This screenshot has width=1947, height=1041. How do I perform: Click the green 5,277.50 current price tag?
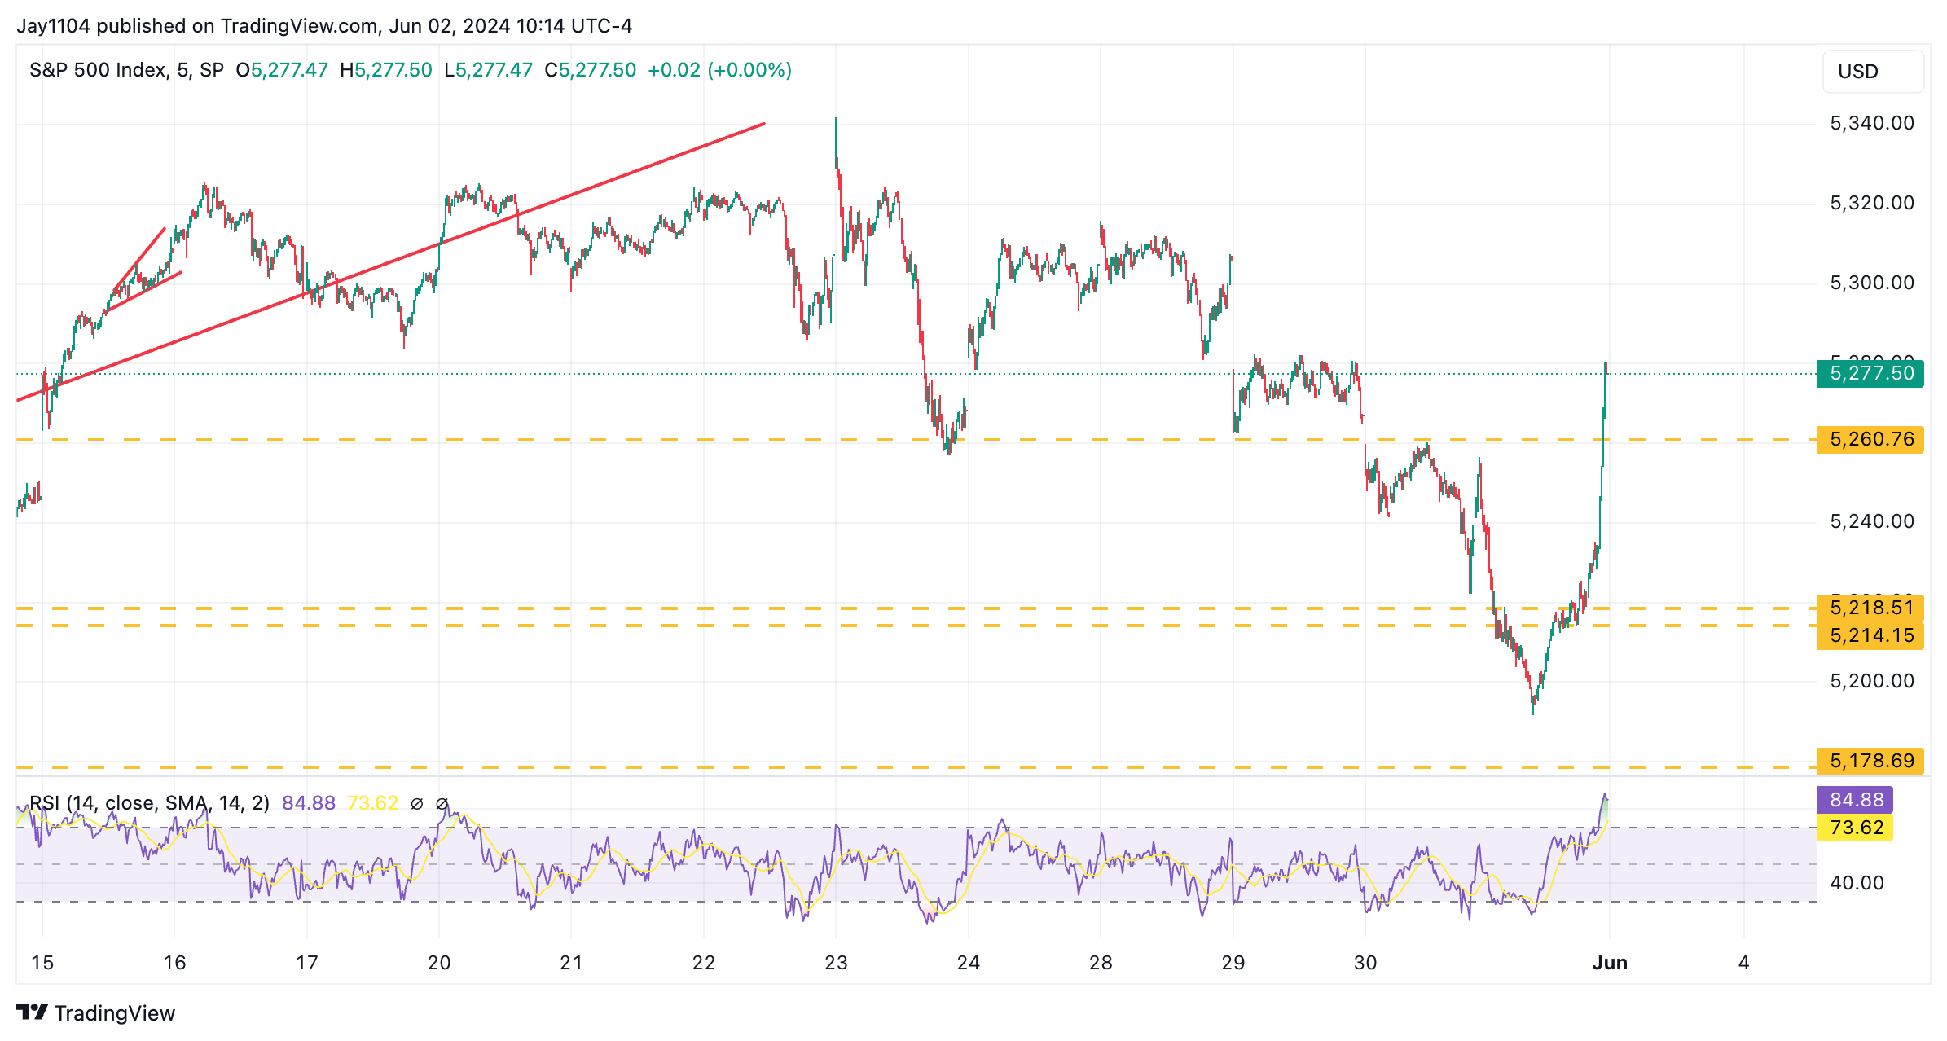point(1870,374)
